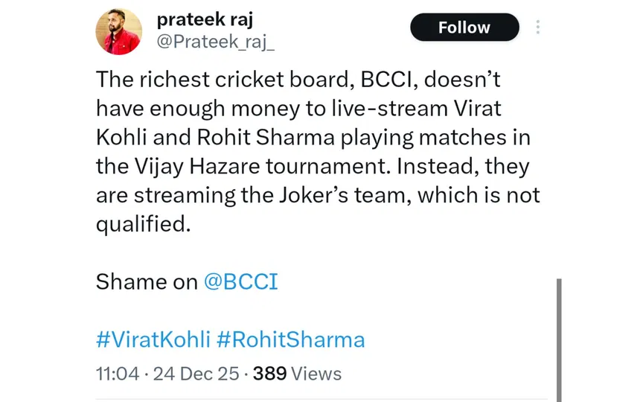The image size is (643, 402).
Task: Click the 24 Dec 25 post date
Action: pyautogui.click(x=196, y=374)
